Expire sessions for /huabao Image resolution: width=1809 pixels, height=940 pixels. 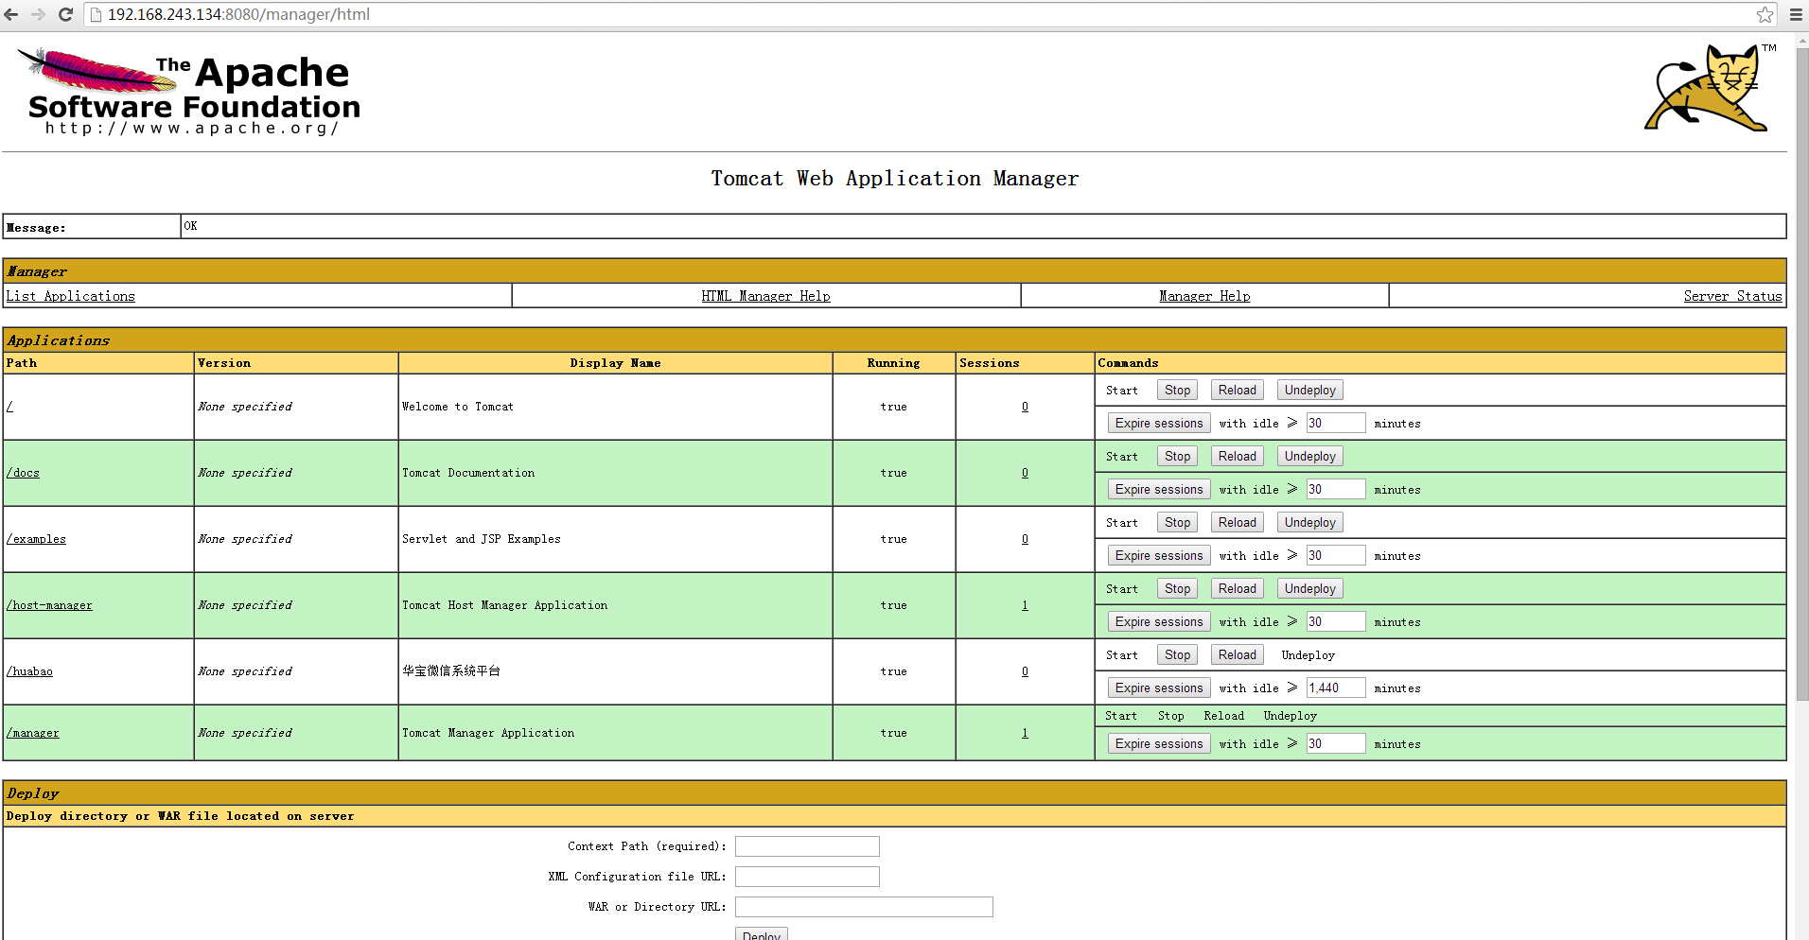(1159, 688)
